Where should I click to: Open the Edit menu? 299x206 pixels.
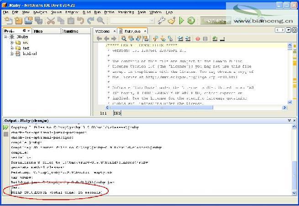15,12
